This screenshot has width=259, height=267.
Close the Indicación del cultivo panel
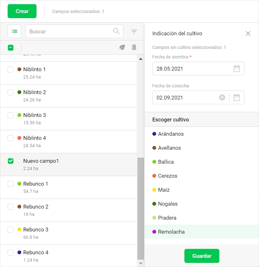tap(248, 33)
